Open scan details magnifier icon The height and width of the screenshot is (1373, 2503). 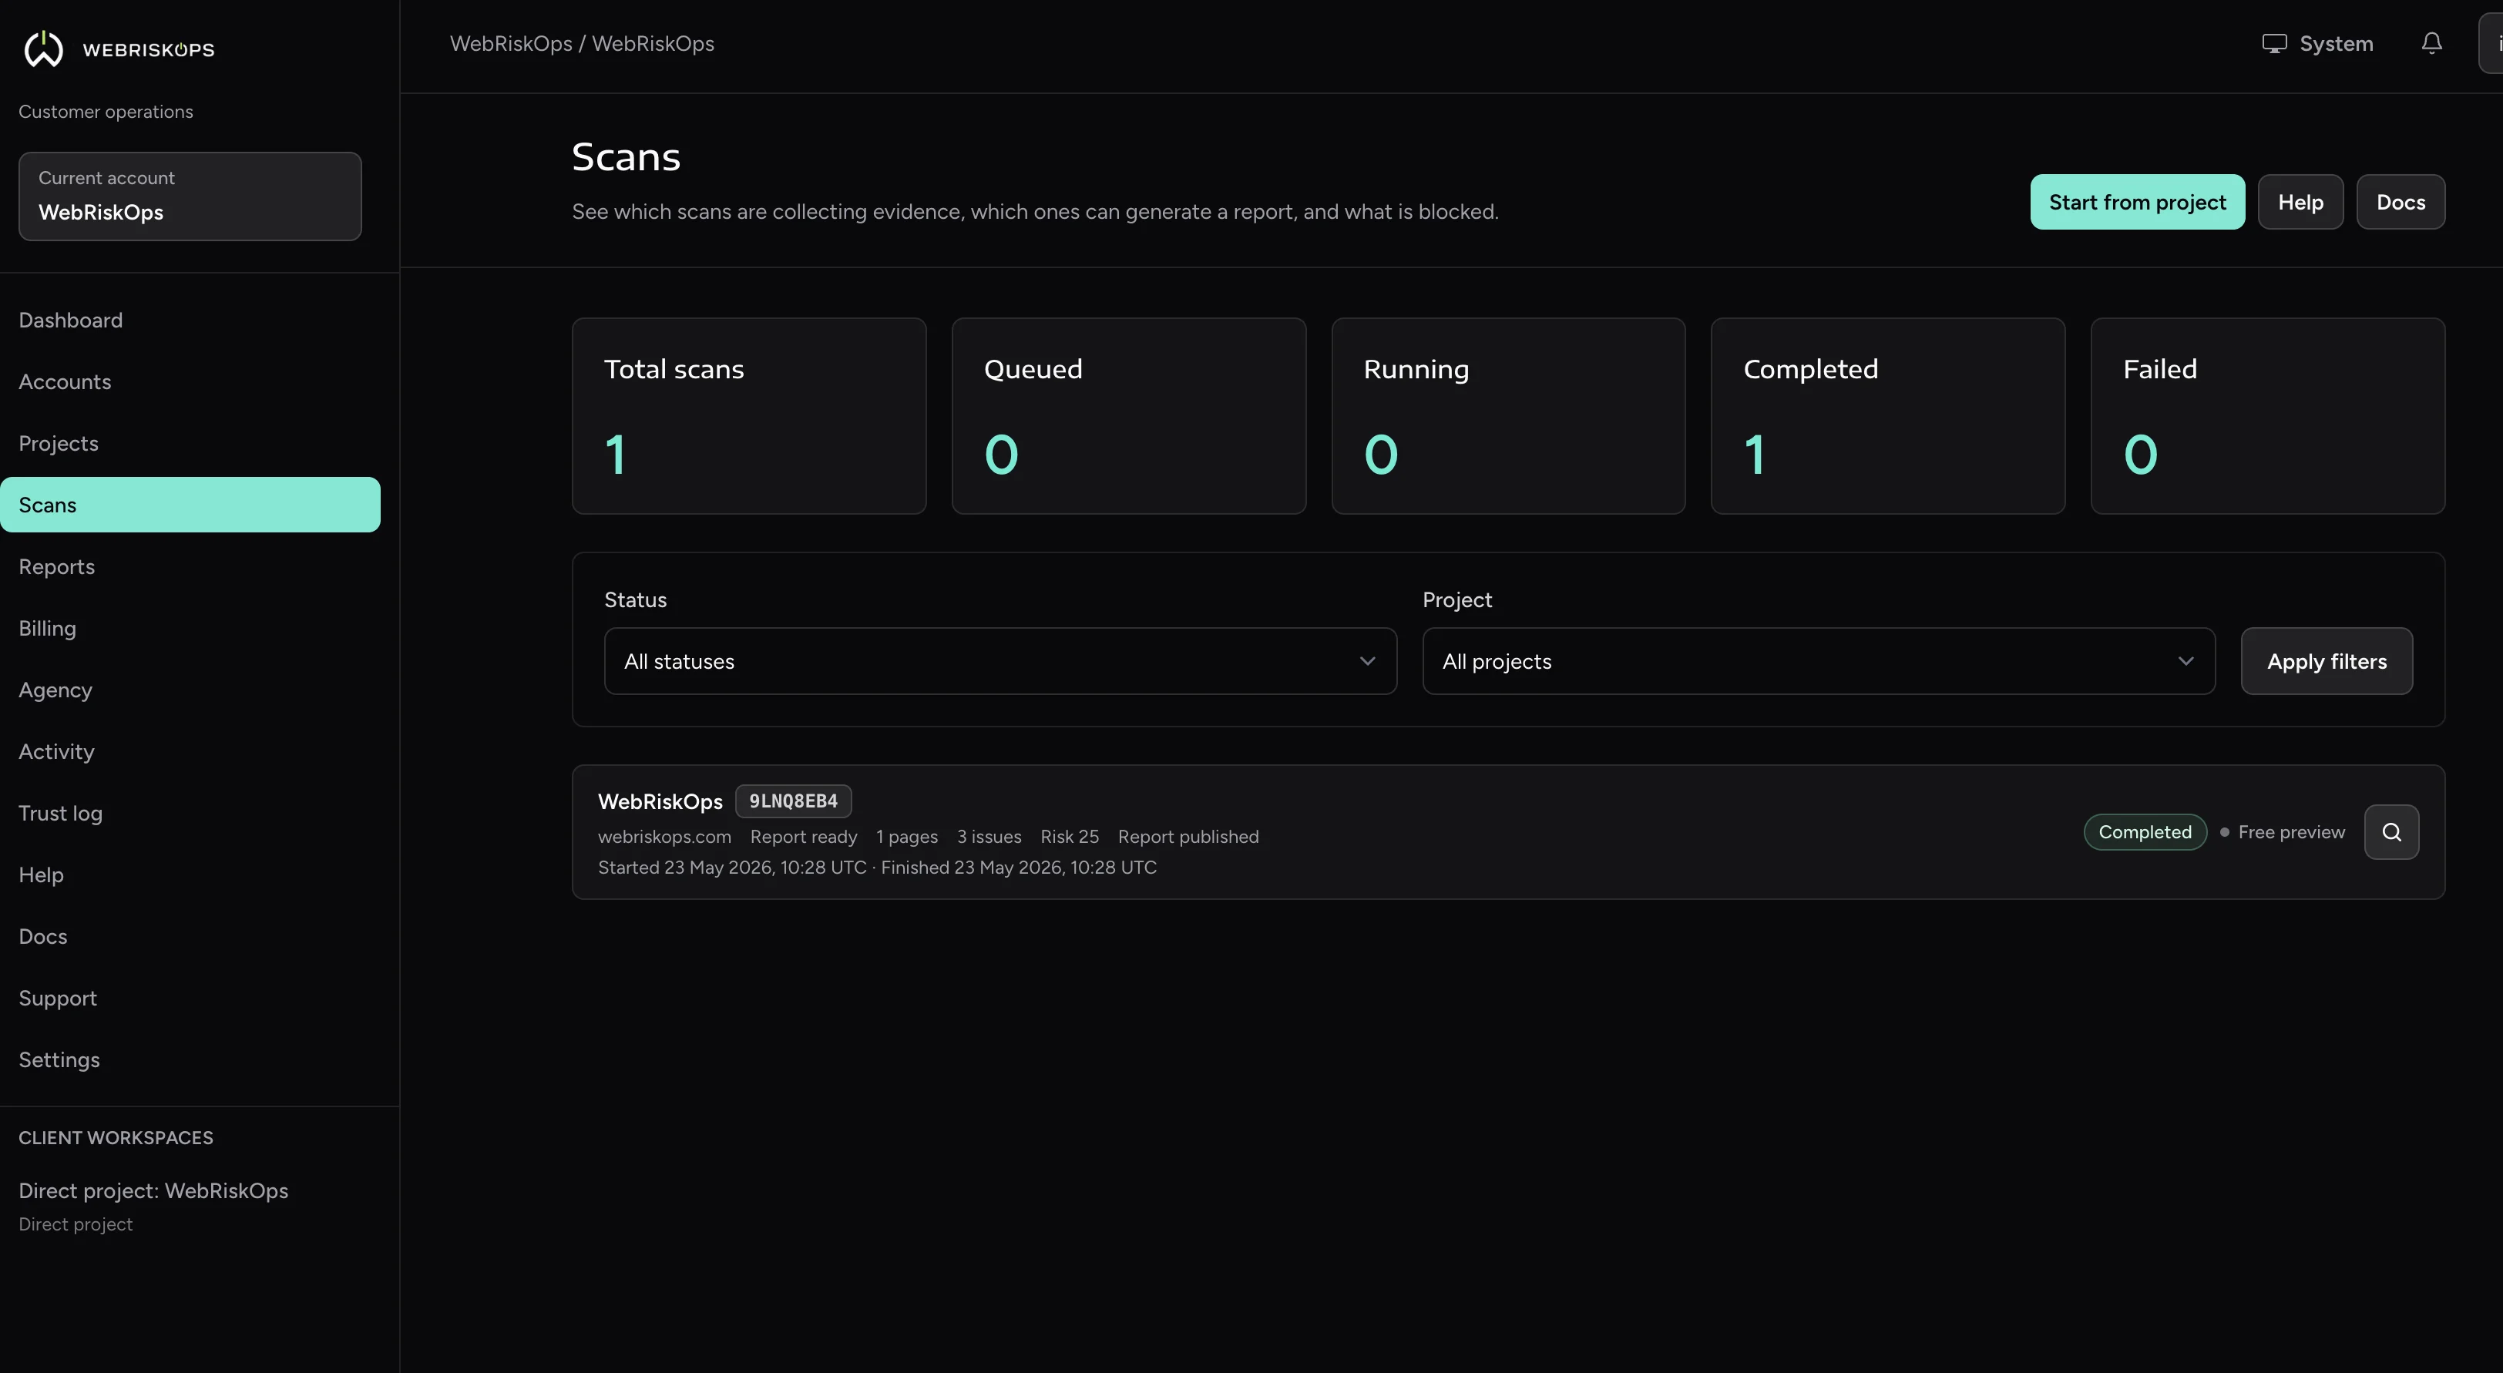pos(2391,832)
